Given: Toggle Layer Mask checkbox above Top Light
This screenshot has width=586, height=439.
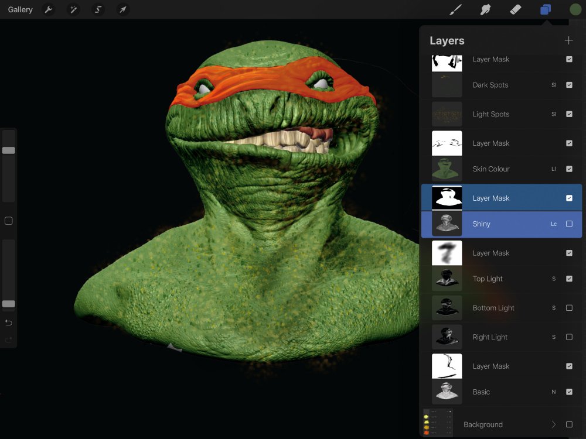Looking at the screenshot, I should [569, 253].
